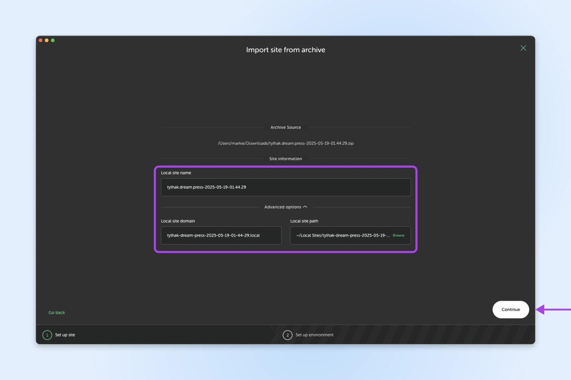Screen dimensions: 571x380
Task: Click the Import site from archive title
Action: (x=285, y=50)
